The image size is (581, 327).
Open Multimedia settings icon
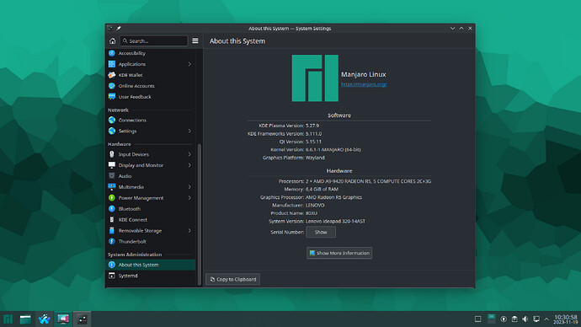click(111, 187)
